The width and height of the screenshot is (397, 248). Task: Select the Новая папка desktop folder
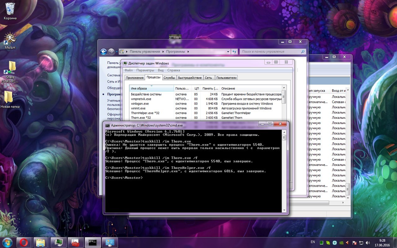pos(10,99)
